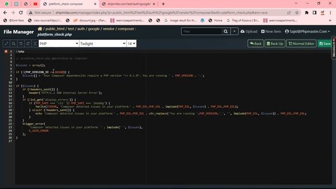Close the shipmiles.com/test/auth/google tab

coord(154,4)
